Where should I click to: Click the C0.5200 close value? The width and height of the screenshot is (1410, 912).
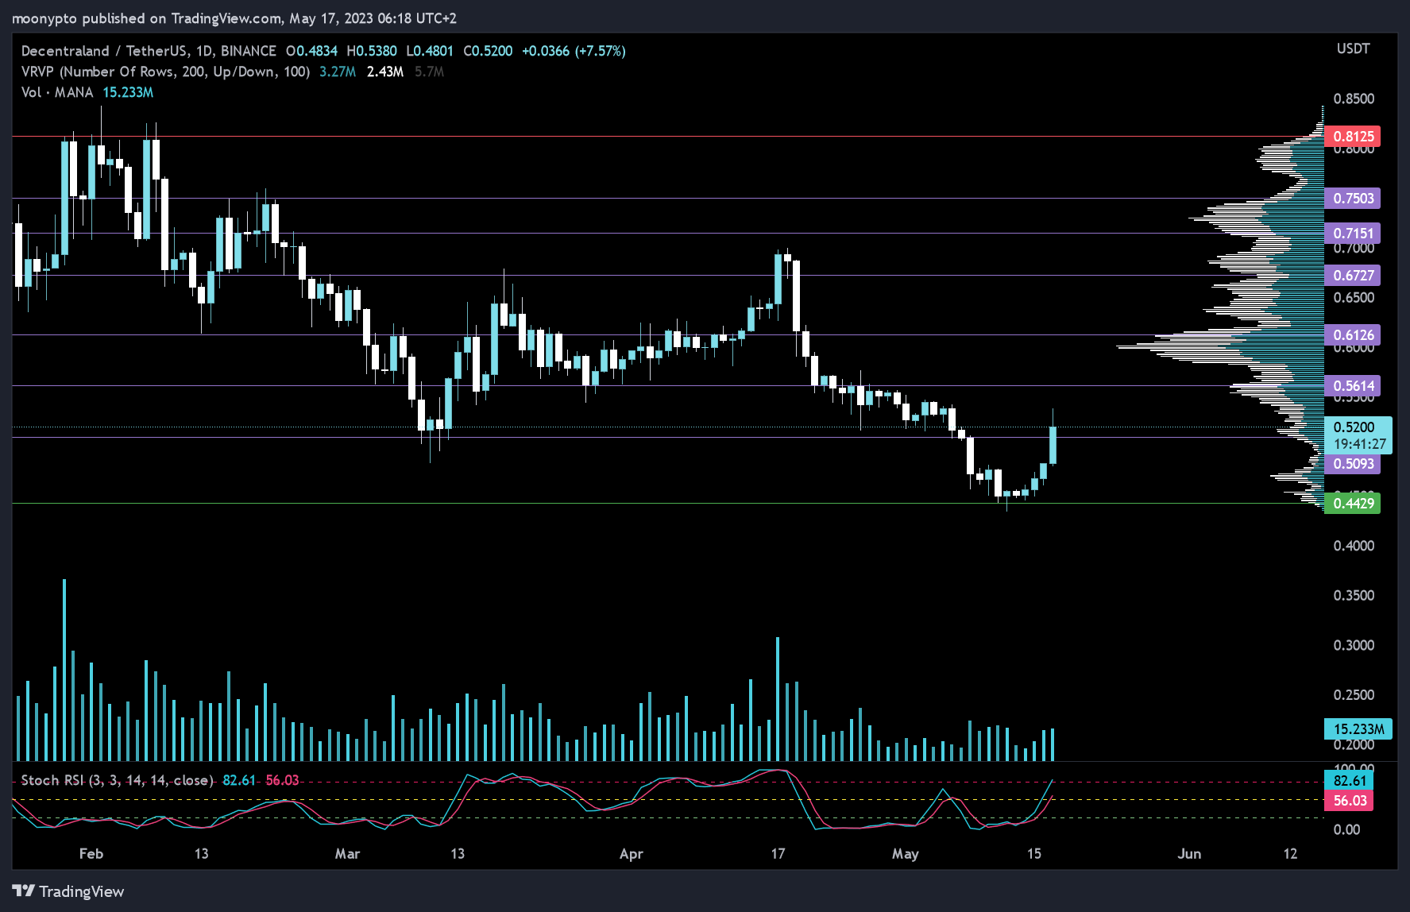pos(488,51)
